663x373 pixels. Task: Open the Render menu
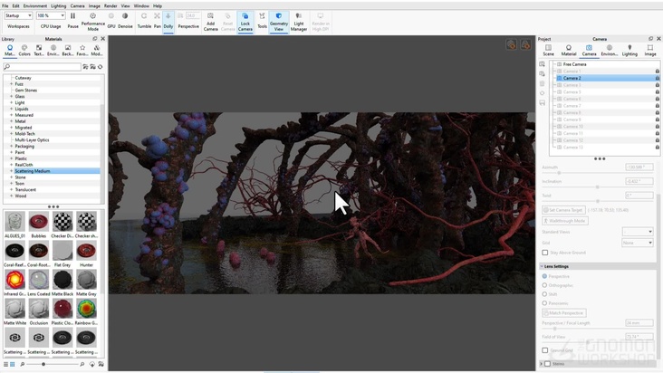[110, 6]
